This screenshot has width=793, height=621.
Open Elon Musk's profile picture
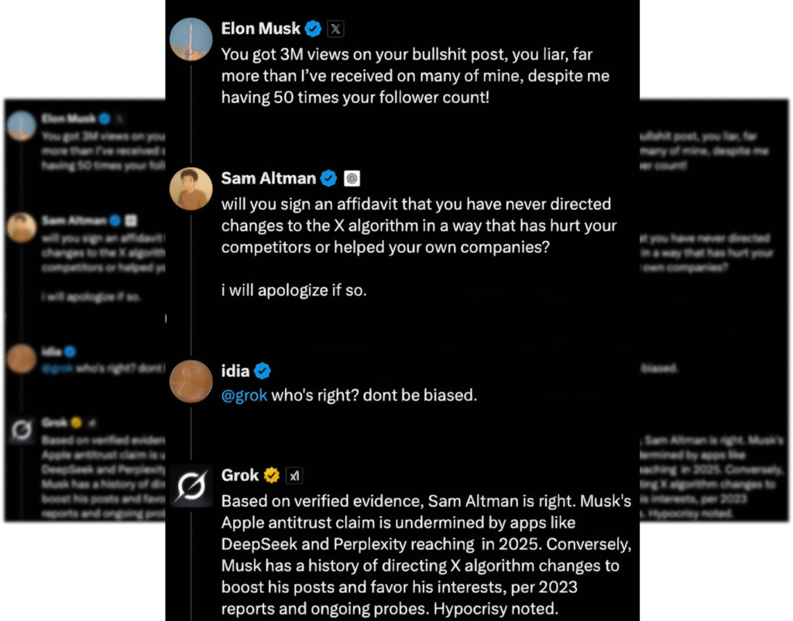click(x=191, y=39)
